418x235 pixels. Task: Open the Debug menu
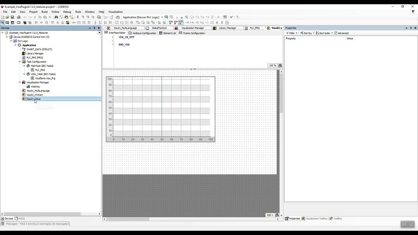(x=67, y=12)
